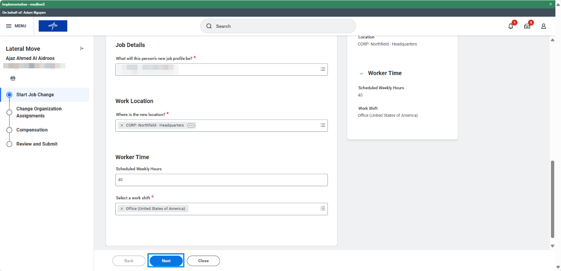The image size is (561, 271).
Task: Select the Compensation step
Action: [x=32, y=130]
